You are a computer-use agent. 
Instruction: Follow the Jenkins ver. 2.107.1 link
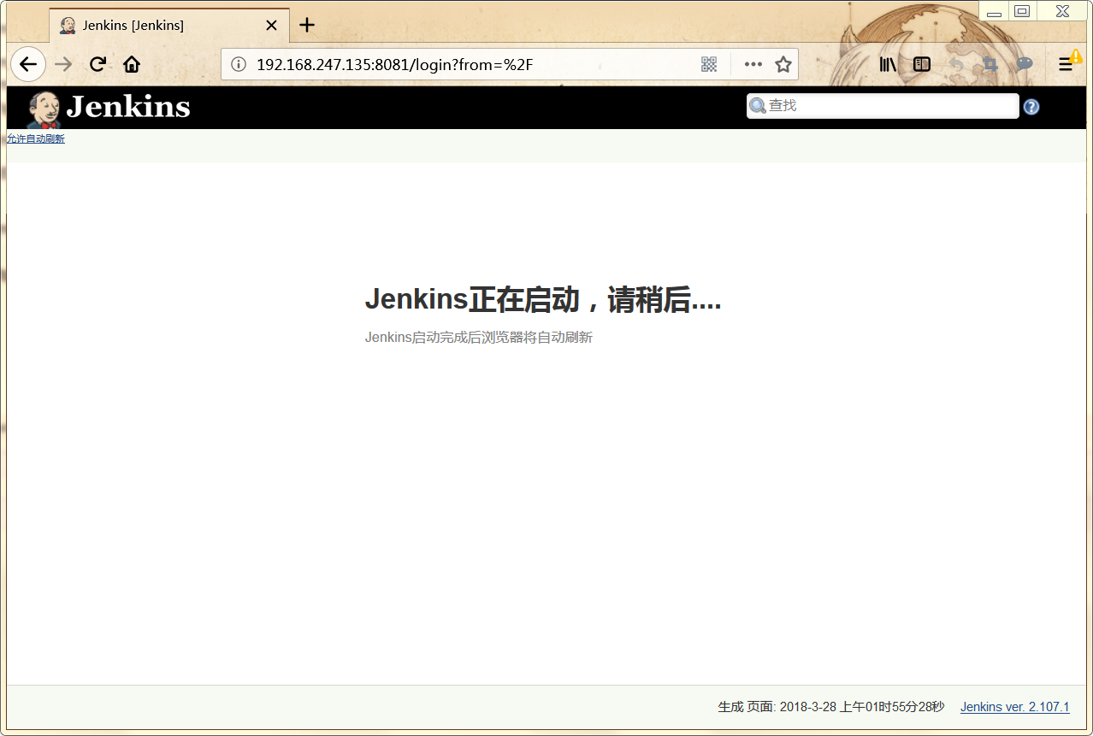click(x=1014, y=707)
